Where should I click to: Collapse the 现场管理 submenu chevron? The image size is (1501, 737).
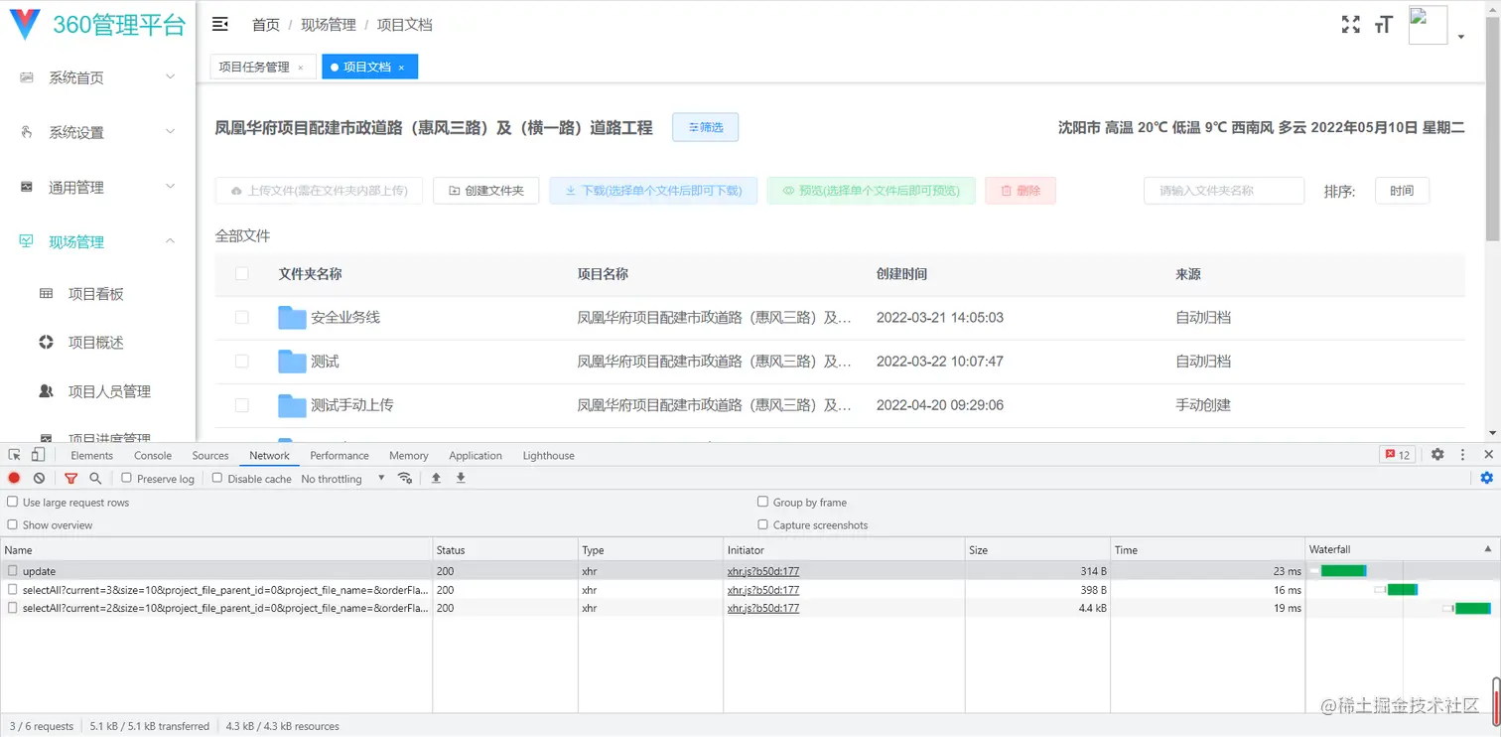pos(170,241)
